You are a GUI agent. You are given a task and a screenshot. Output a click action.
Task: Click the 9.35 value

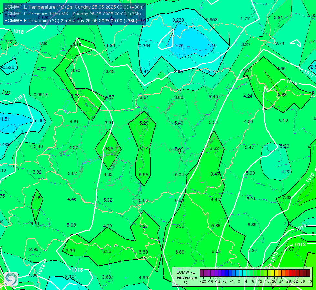(x=109, y=149)
